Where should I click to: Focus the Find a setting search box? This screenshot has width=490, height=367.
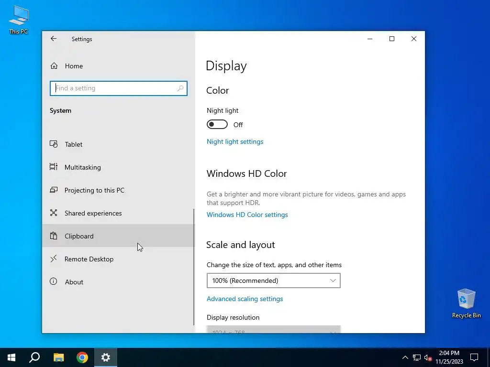coord(119,88)
